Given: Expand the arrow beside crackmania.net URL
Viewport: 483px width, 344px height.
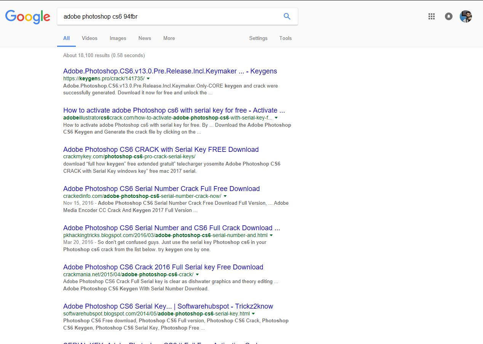Looking at the screenshot, I should tap(197, 274).
